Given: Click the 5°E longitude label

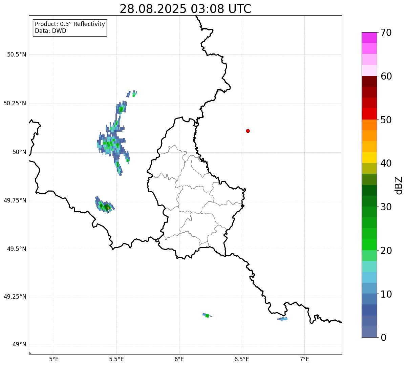Looking at the screenshot, I should click(54, 359).
